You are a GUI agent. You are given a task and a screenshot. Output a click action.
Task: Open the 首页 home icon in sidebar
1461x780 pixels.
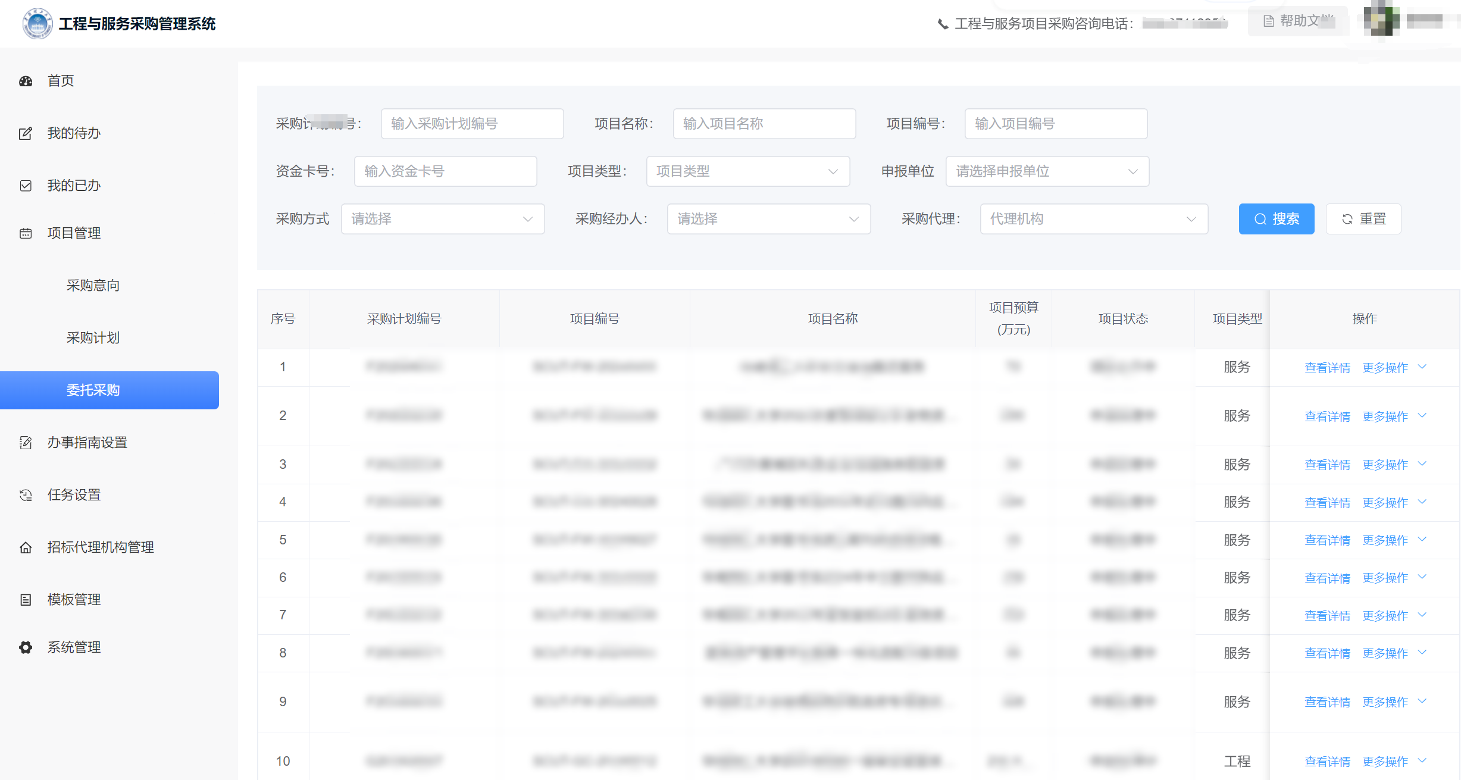coord(26,80)
